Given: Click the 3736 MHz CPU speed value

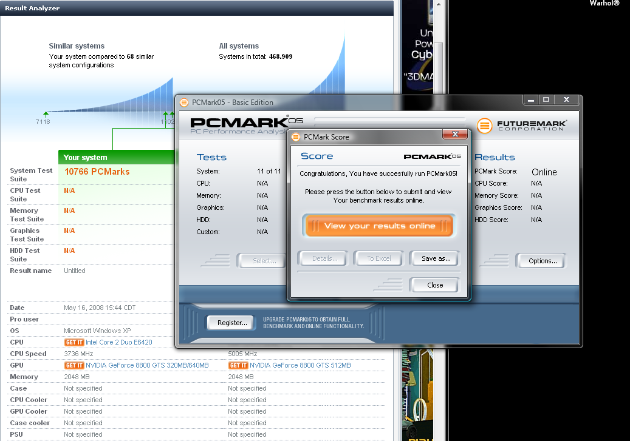Looking at the screenshot, I should click(x=78, y=354).
